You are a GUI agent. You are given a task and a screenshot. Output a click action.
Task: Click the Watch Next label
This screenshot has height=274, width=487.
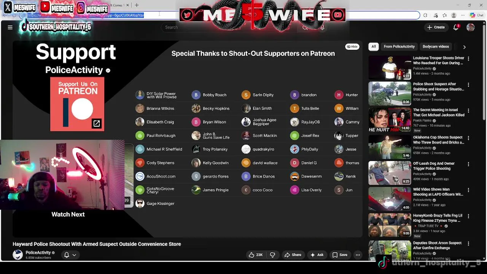pos(68,214)
